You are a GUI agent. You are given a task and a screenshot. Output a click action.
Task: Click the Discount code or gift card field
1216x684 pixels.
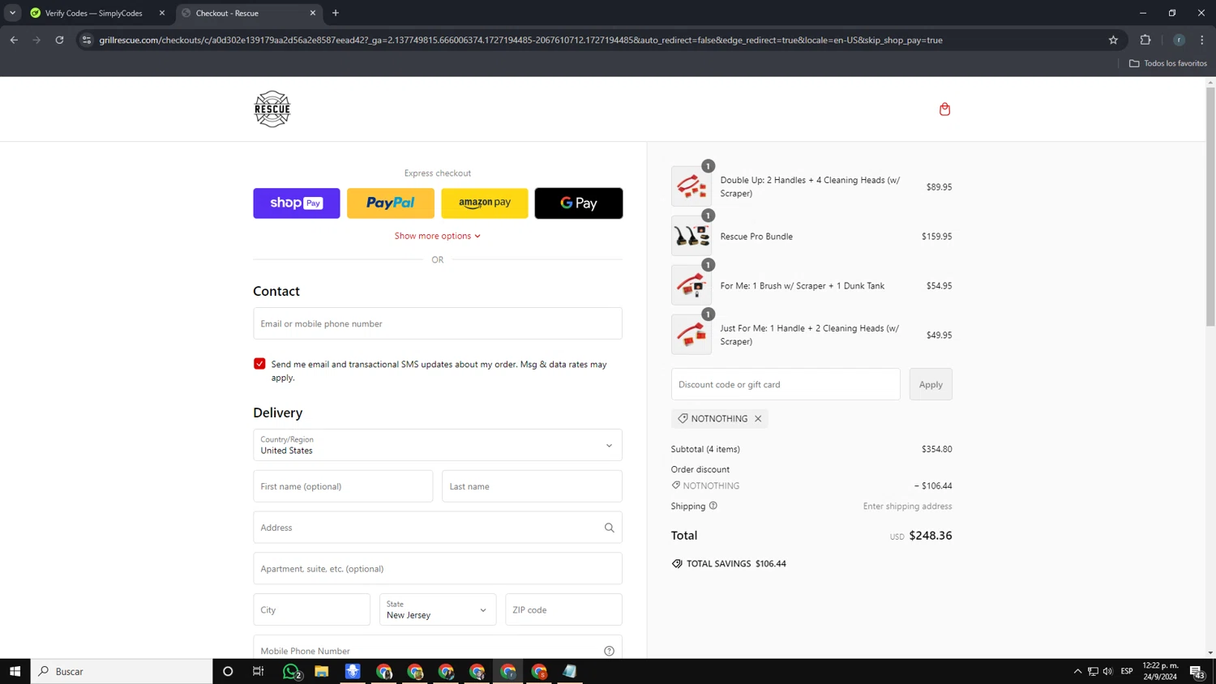pyautogui.click(x=786, y=384)
